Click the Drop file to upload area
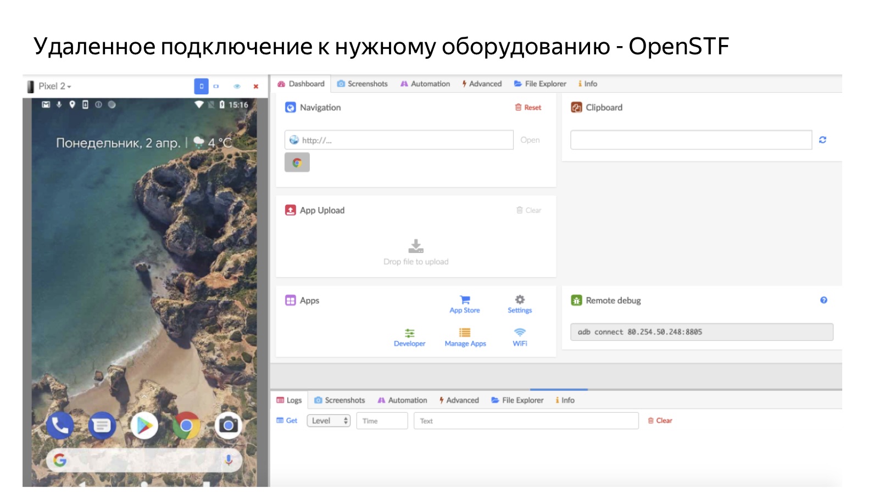 click(x=416, y=252)
